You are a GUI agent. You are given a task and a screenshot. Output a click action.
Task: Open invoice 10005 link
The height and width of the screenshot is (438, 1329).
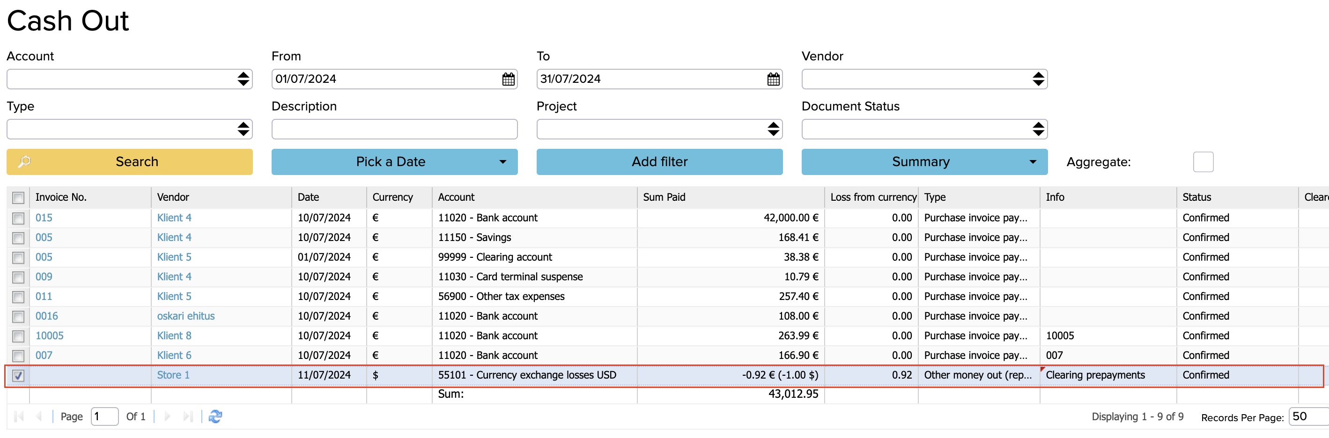pyautogui.click(x=50, y=336)
